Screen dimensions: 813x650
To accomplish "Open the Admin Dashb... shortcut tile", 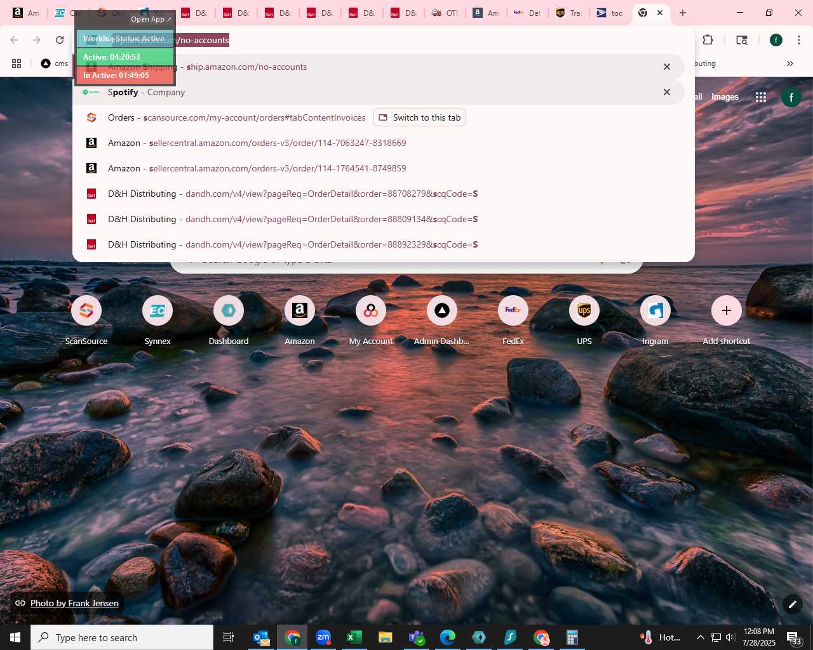I will click(x=442, y=321).
